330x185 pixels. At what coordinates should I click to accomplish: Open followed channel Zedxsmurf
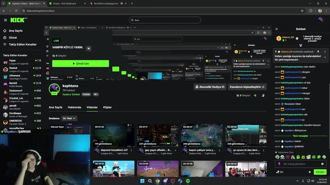(x=22, y=92)
